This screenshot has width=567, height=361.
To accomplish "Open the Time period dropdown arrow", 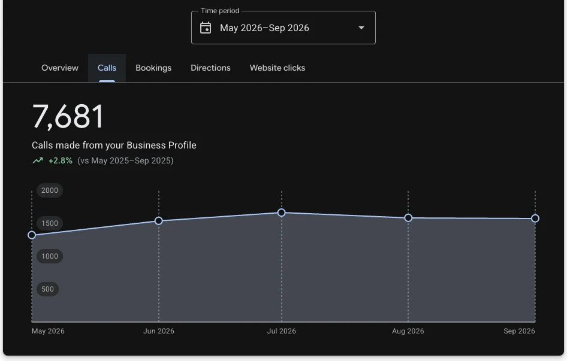I will pyautogui.click(x=361, y=28).
